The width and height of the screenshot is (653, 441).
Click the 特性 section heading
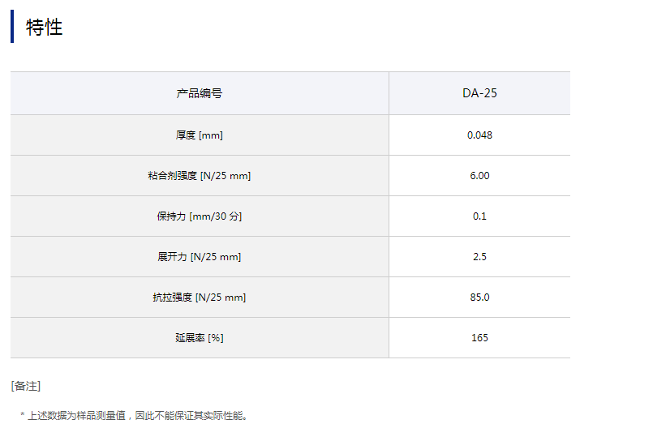pyautogui.click(x=45, y=28)
